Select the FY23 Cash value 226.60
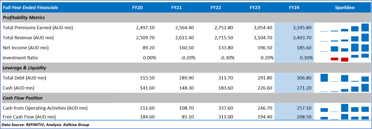The image size is (372, 129). tap(265, 88)
